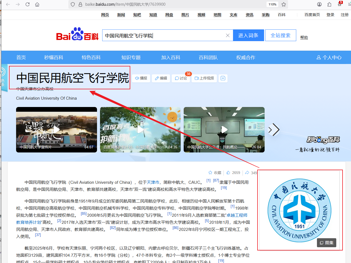Click 收藏 star to favorite entry
351x263 pixels.
pyautogui.click(x=215, y=173)
